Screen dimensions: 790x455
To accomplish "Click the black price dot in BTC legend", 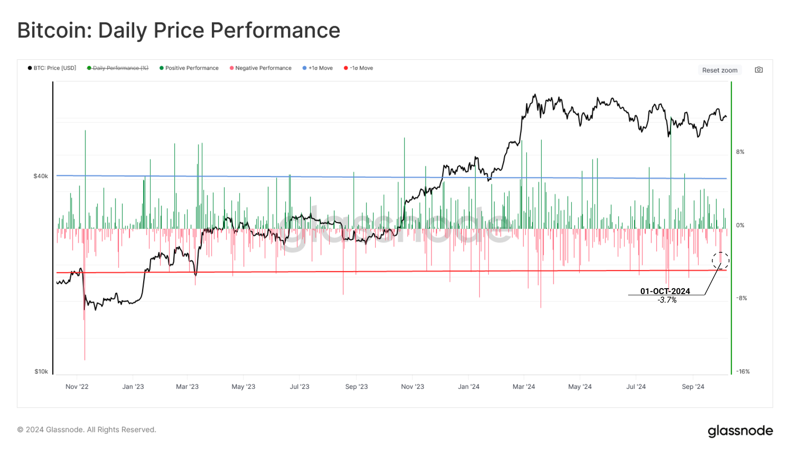I will click(30, 68).
